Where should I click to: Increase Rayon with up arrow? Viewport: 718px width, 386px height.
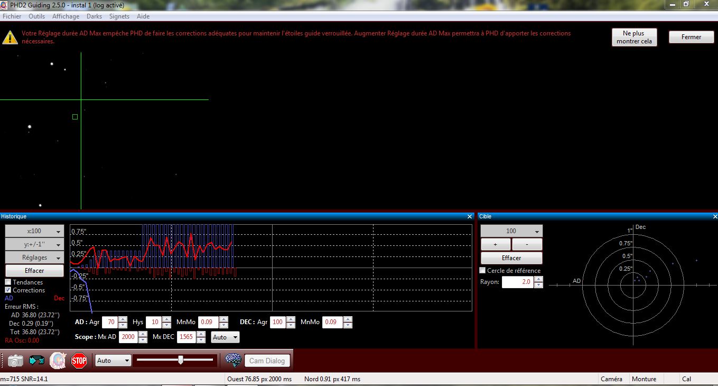538,280
